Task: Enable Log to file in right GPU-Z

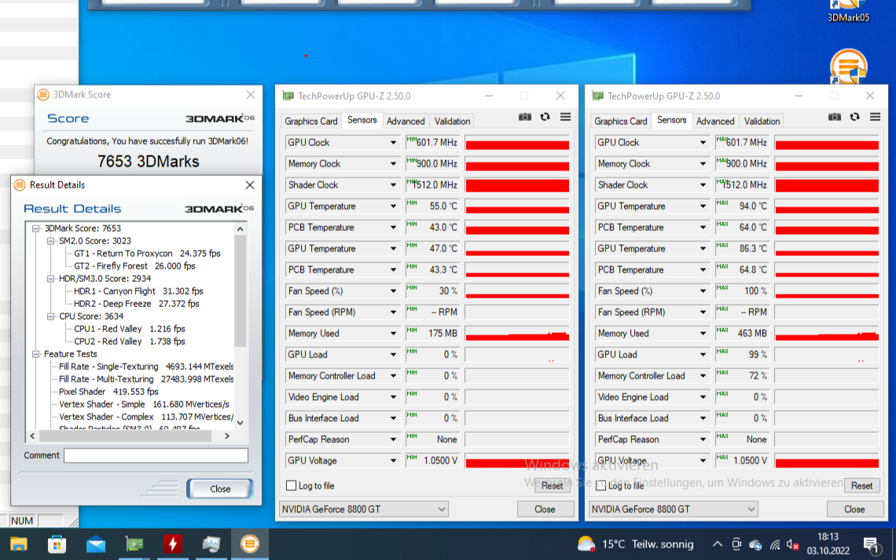Action: point(601,486)
